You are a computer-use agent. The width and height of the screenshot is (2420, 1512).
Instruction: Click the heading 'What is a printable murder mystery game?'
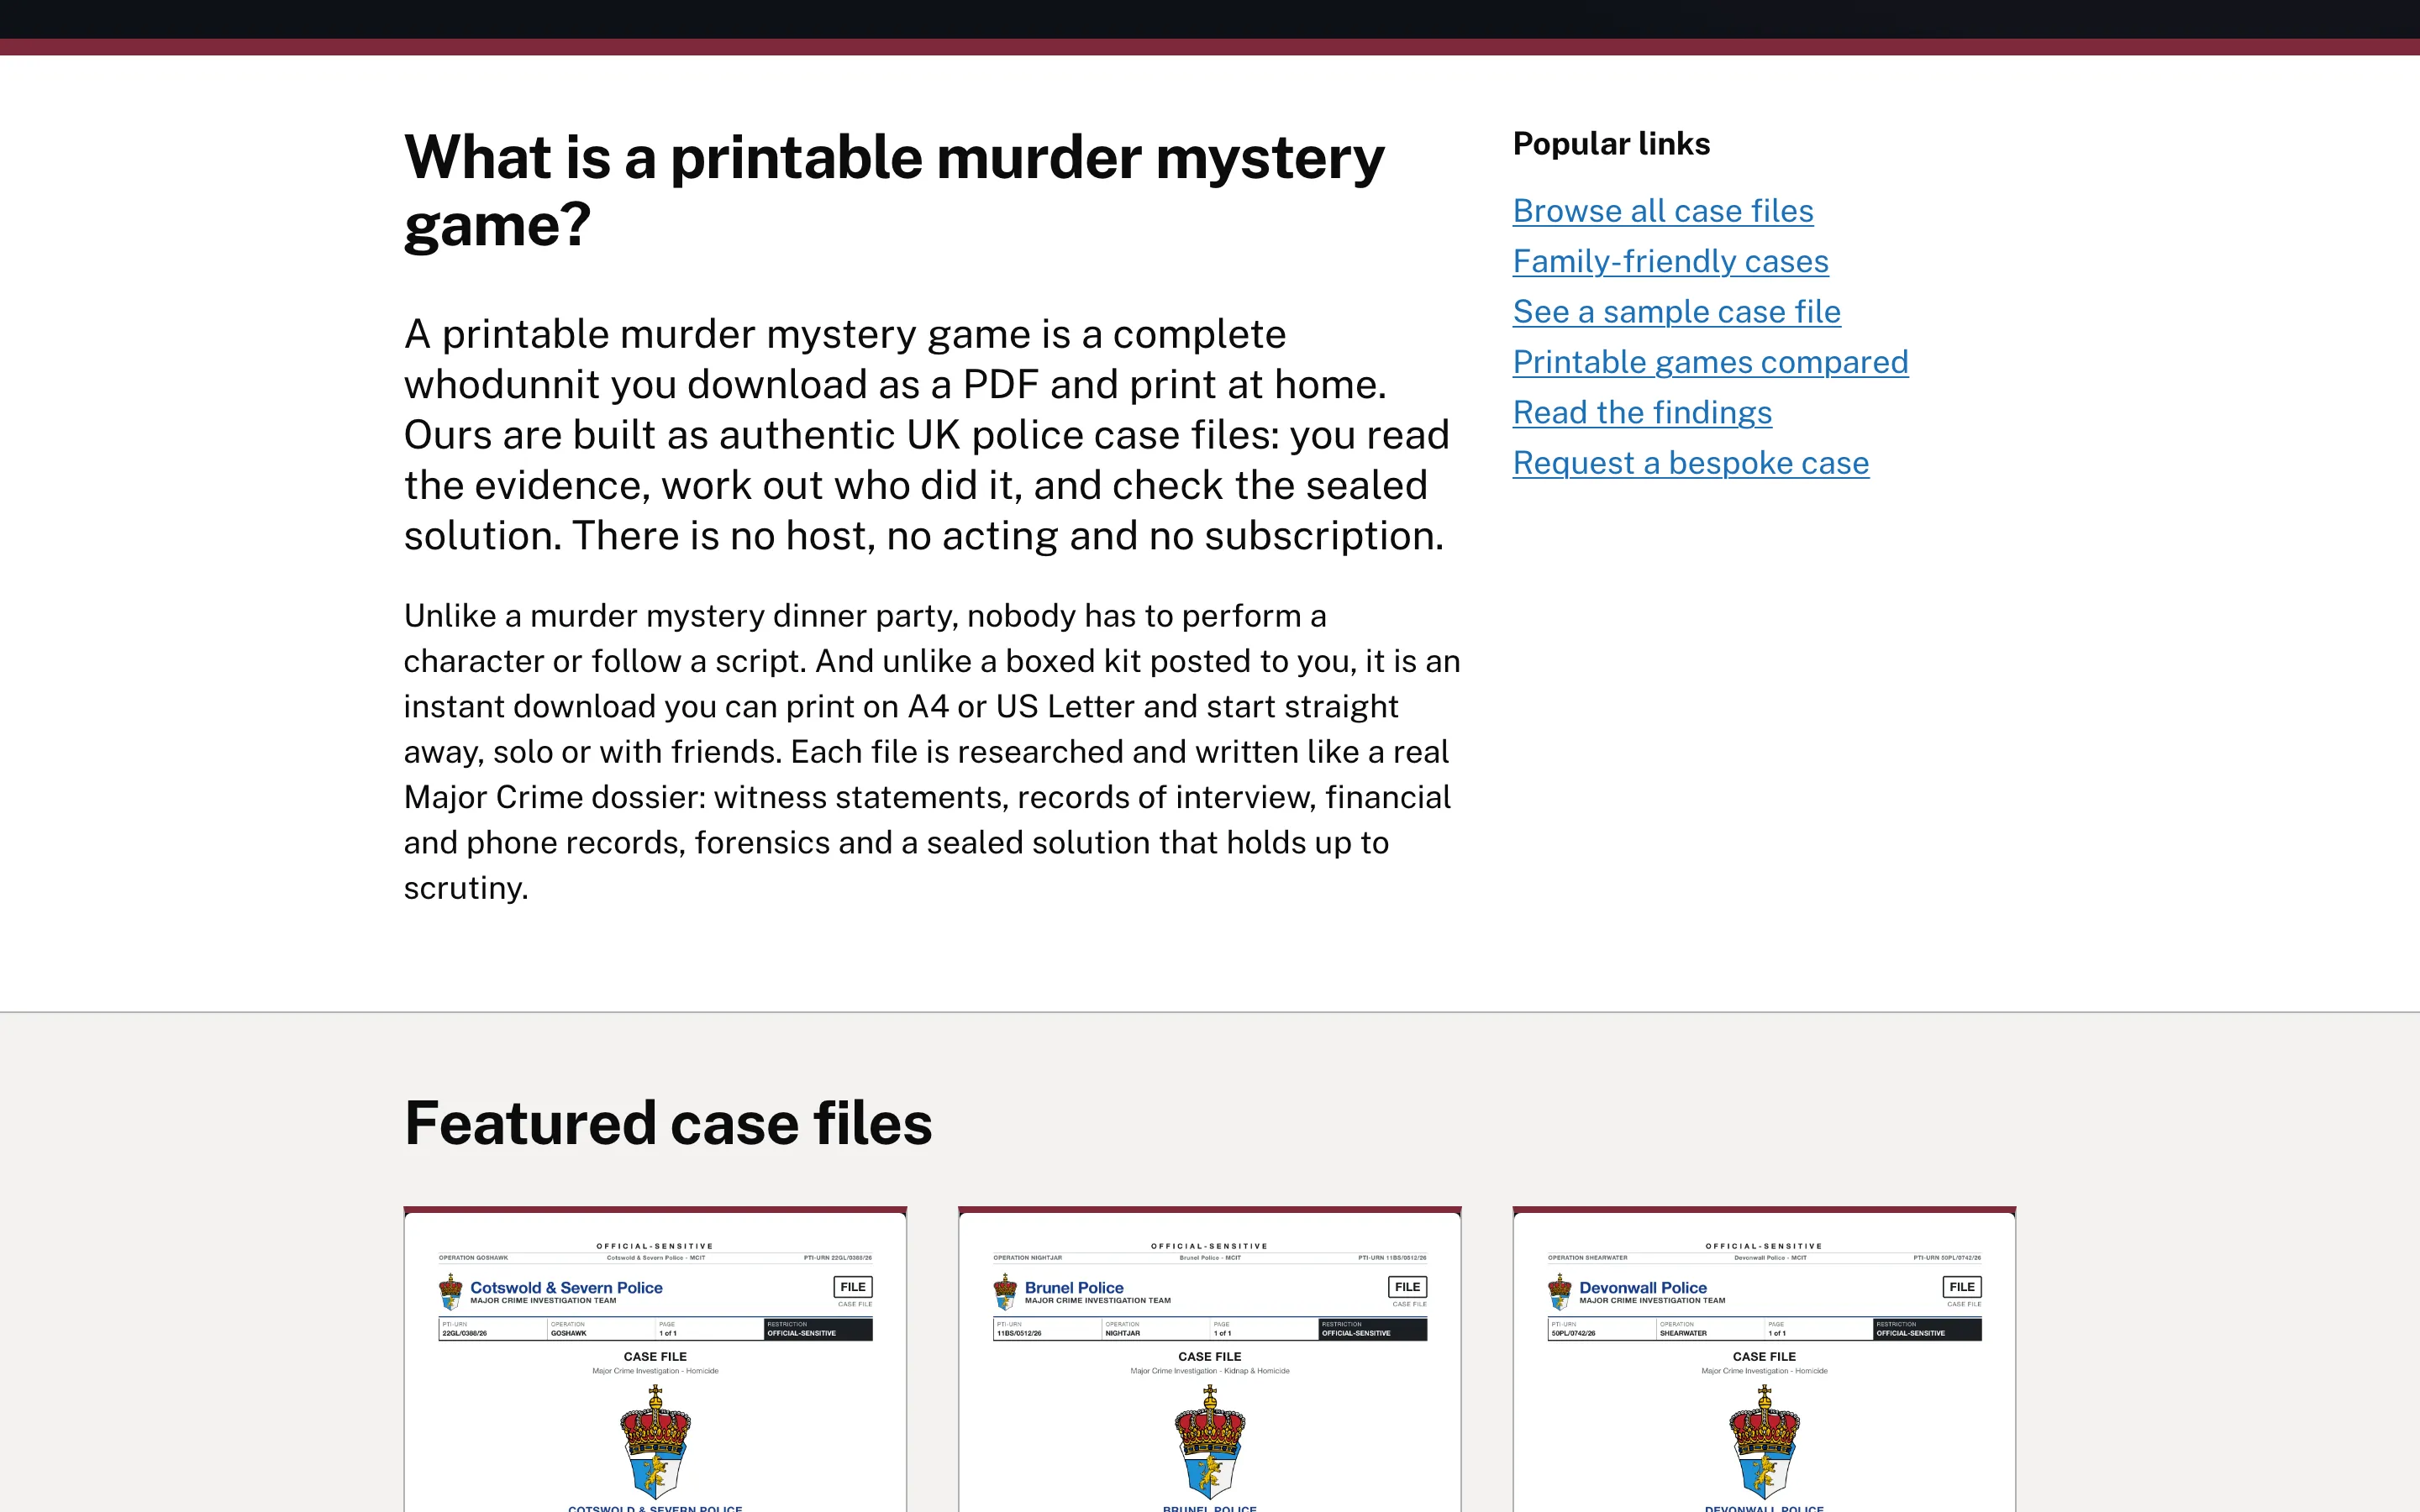click(x=894, y=191)
